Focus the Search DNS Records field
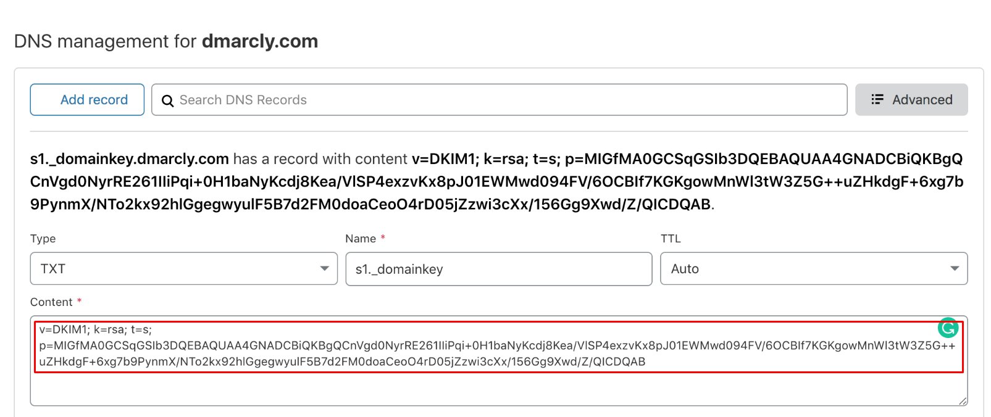Image resolution: width=991 pixels, height=417 pixels. point(499,99)
